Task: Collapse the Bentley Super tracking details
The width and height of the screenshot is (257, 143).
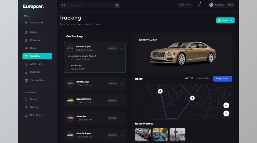Action: click(x=122, y=48)
